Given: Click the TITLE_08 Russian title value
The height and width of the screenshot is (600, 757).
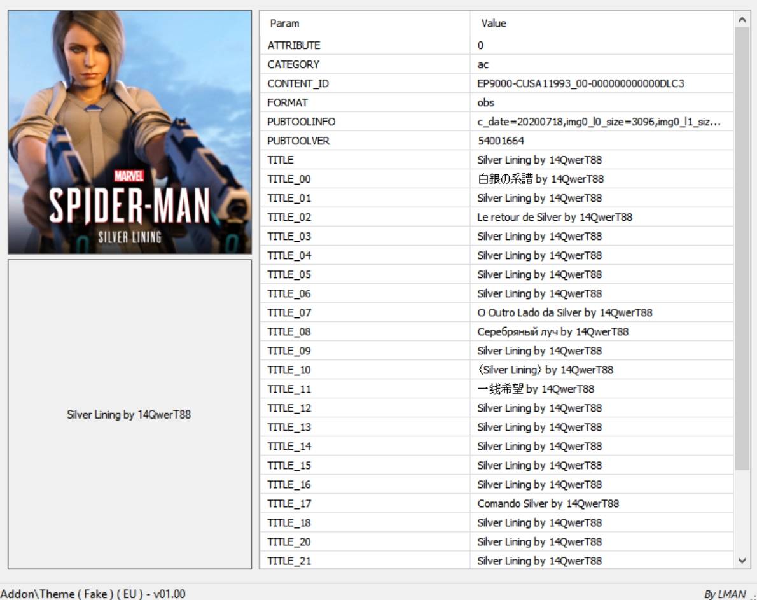Looking at the screenshot, I should (x=553, y=331).
